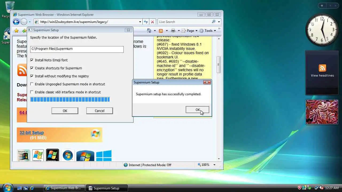Click the Home page toolbar icon

pos(149,31)
